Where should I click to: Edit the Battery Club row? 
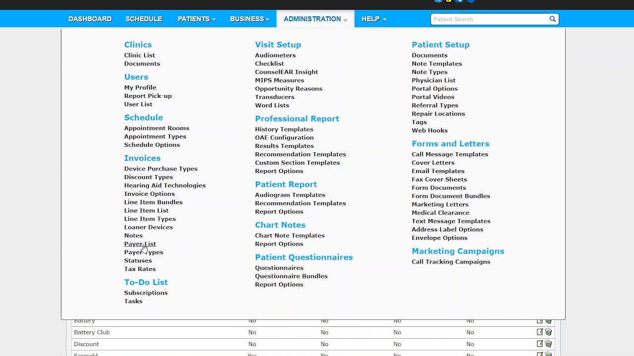click(x=540, y=332)
